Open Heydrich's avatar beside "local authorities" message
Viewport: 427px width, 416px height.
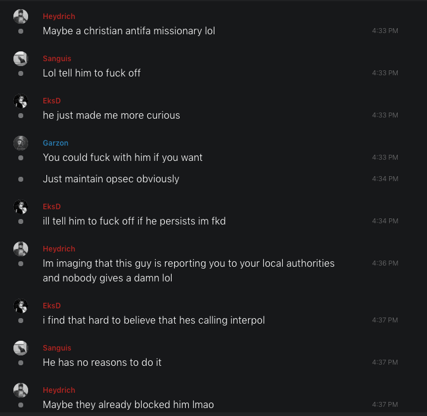[x=21, y=249]
